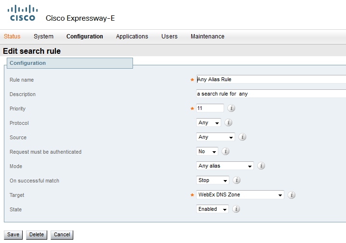Click the info icon beside Priority field
This screenshot has width=346, height=243.
[x=231, y=108]
